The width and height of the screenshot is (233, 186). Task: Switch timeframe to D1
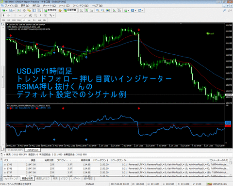34,20
